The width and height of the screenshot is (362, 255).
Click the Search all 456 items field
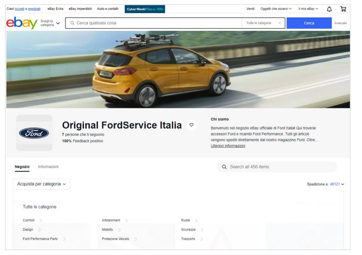click(x=277, y=167)
